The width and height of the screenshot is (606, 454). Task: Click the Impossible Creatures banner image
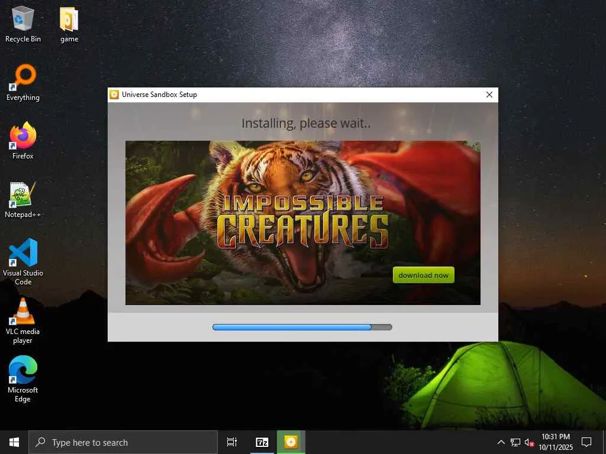click(x=302, y=223)
